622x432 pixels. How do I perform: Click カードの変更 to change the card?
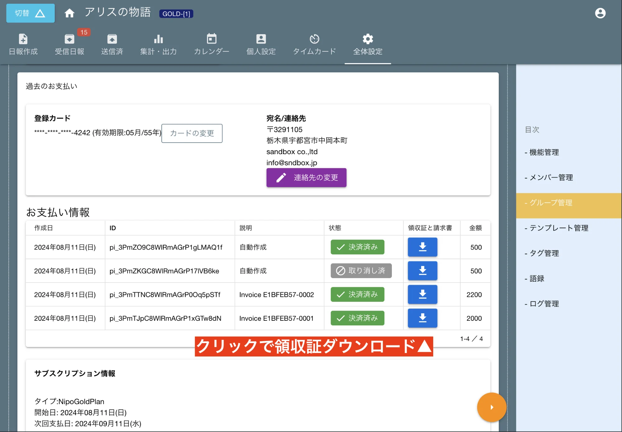tap(192, 133)
